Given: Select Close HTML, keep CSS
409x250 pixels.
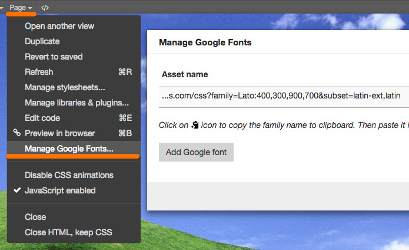Looking at the screenshot, I should (x=74, y=232).
